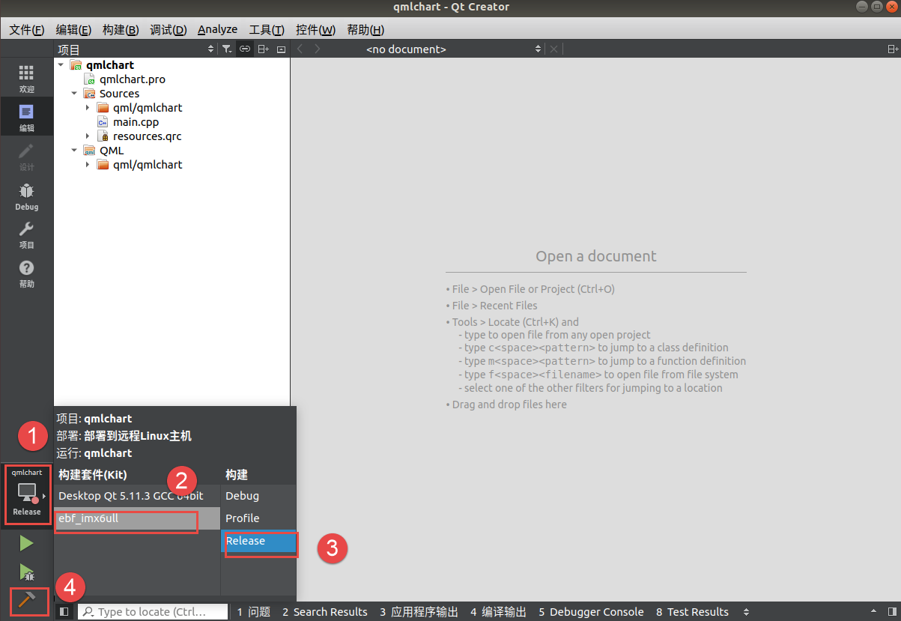Open the 调试(D) menu
This screenshot has height=621, width=901.
[169, 30]
